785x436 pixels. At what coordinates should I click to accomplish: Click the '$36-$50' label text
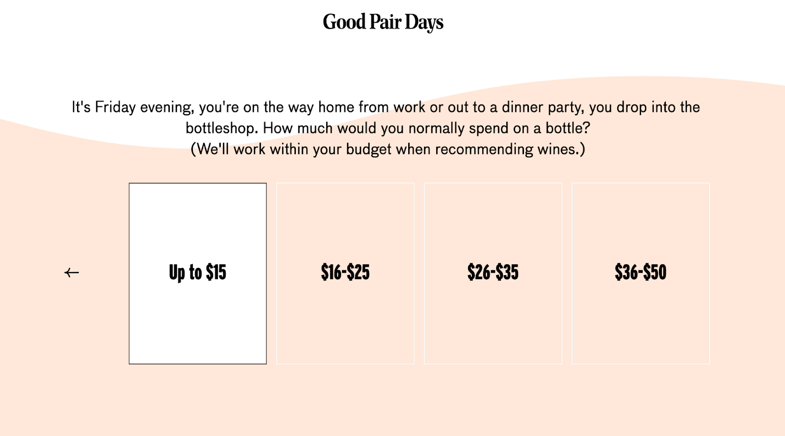tap(641, 272)
